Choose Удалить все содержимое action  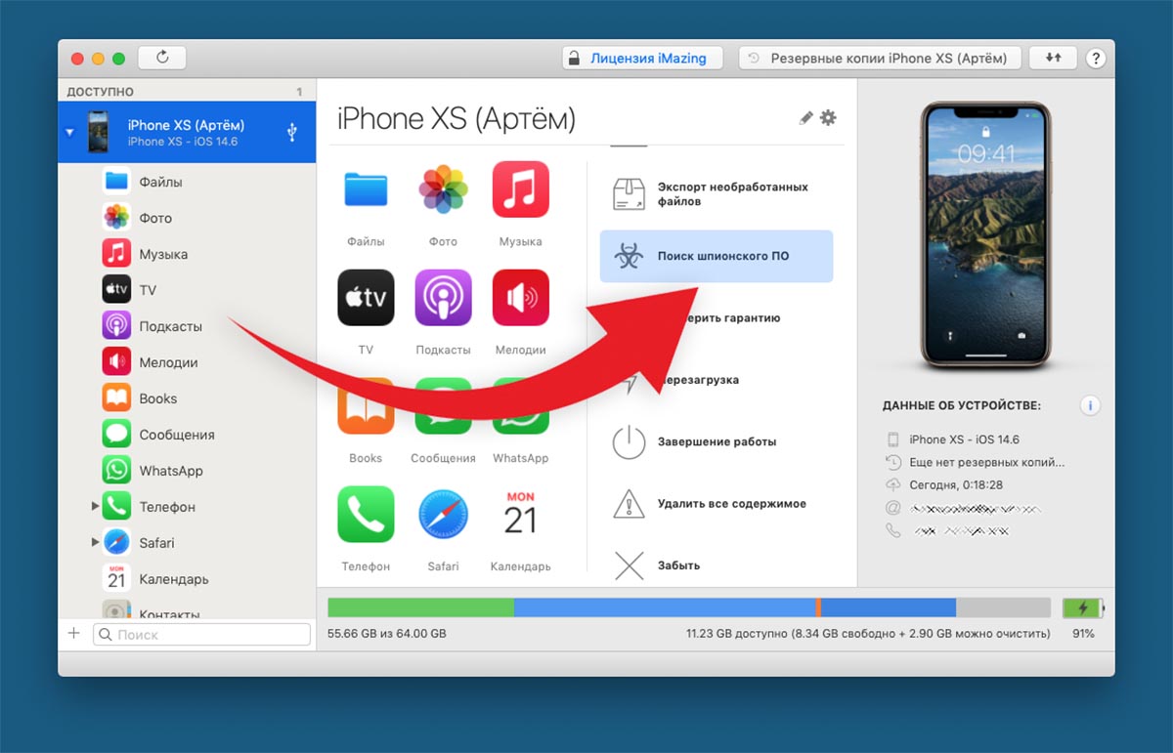[717, 504]
